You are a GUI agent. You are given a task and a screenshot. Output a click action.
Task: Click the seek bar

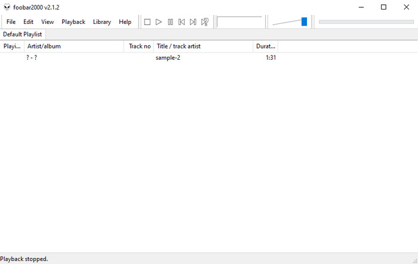[x=366, y=22]
